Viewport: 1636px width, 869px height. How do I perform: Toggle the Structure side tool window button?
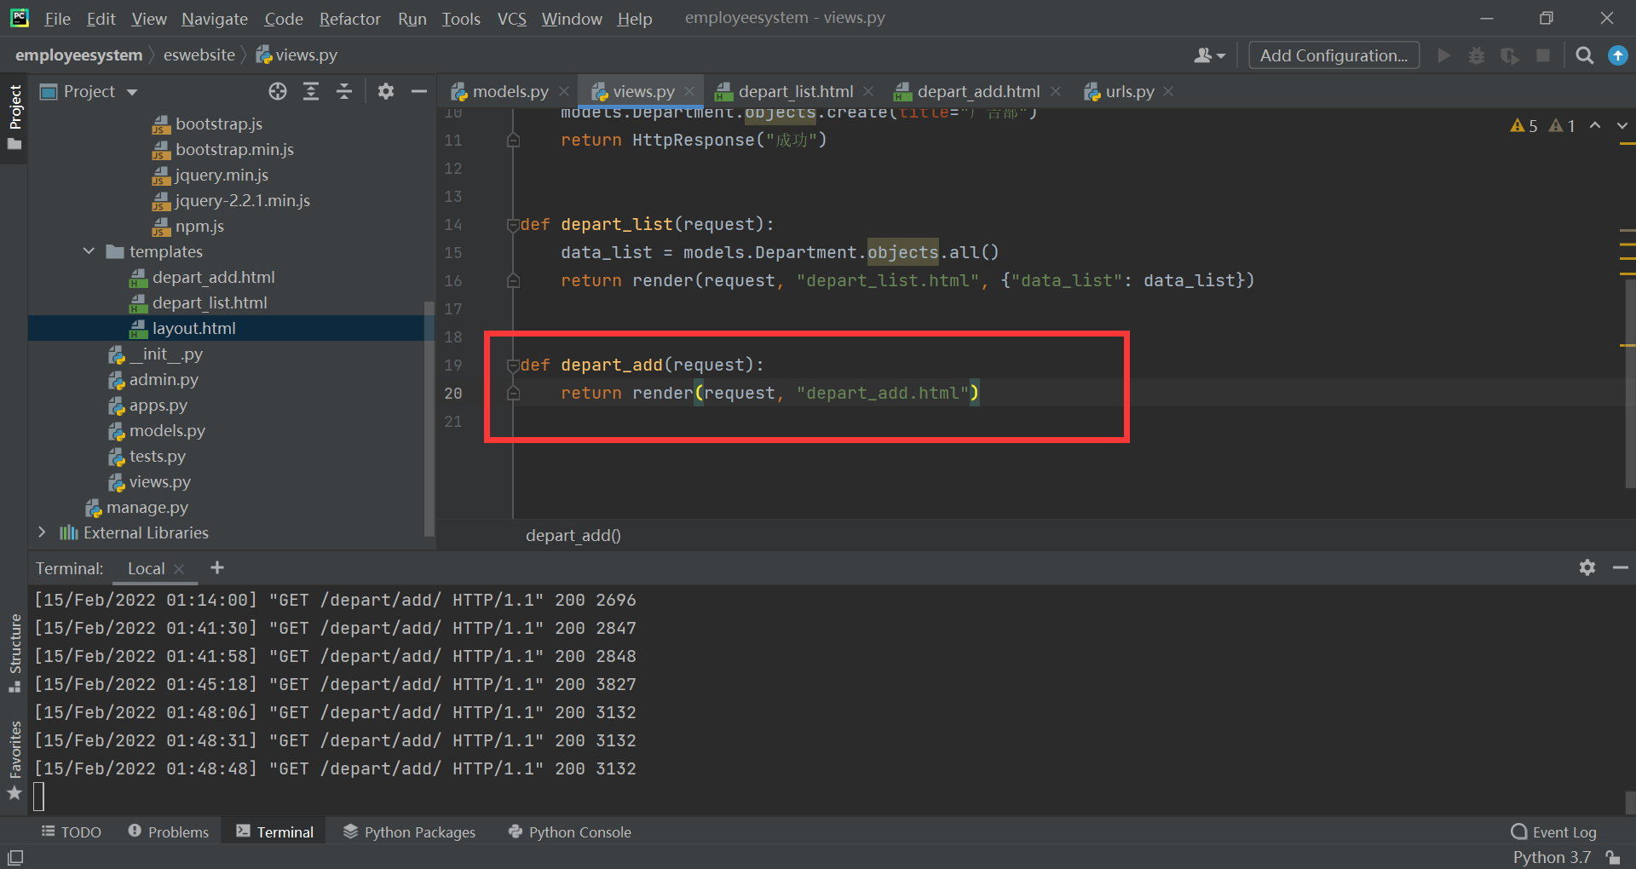click(14, 653)
